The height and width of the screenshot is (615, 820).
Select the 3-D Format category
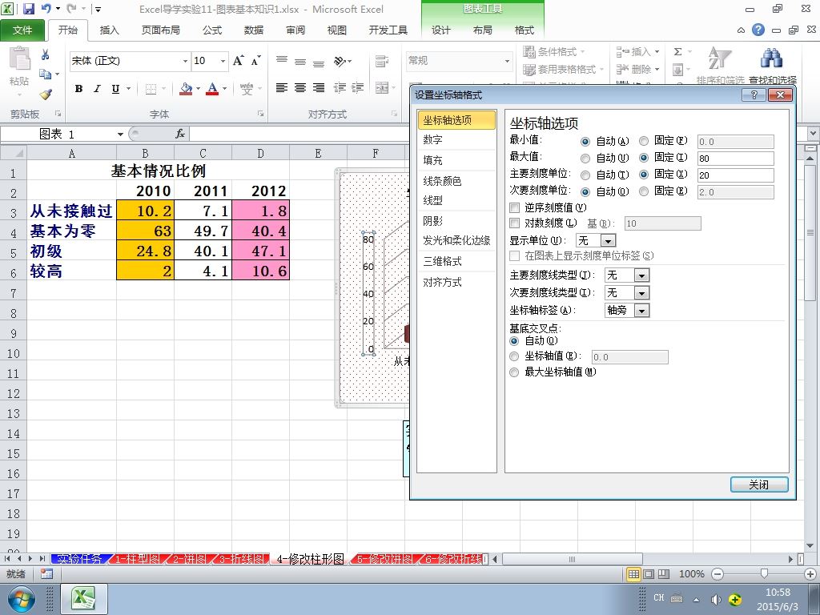[x=456, y=262]
